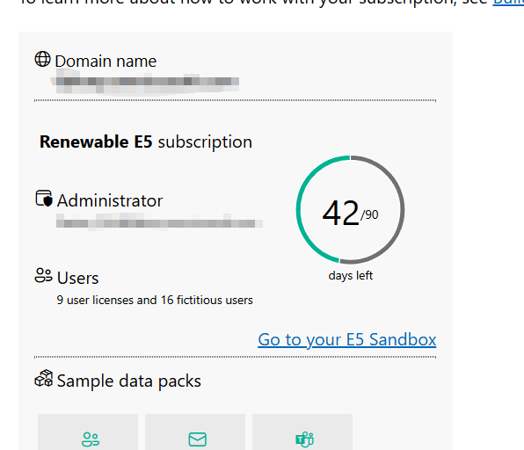This screenshot has height=450, width=524.
Task: Click the Domain name label
Action: (x=106, y=62)
